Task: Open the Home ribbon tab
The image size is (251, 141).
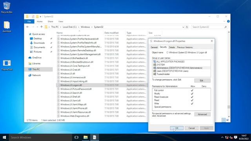Action: point(40,22)
